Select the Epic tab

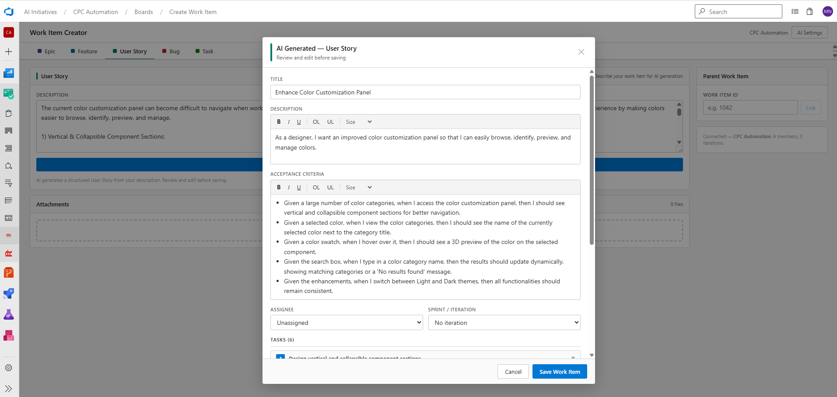pyautogui.click(x=46, y=51)
